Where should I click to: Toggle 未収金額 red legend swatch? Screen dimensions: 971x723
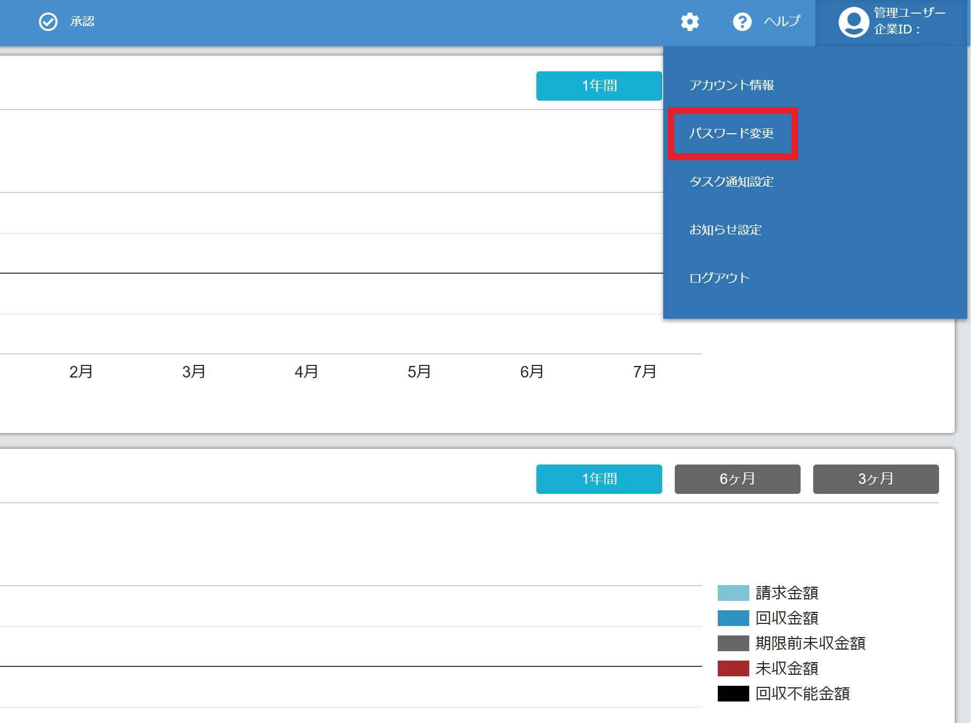[733, 668]
